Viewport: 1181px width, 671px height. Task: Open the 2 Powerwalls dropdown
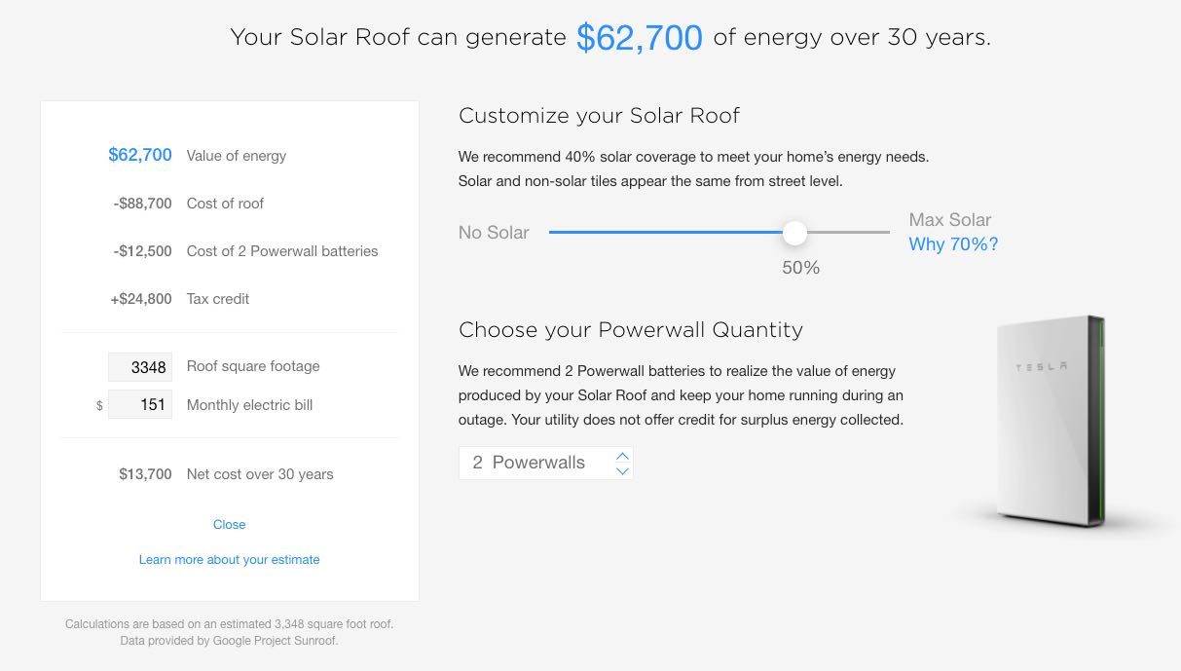tap(546, 464)
